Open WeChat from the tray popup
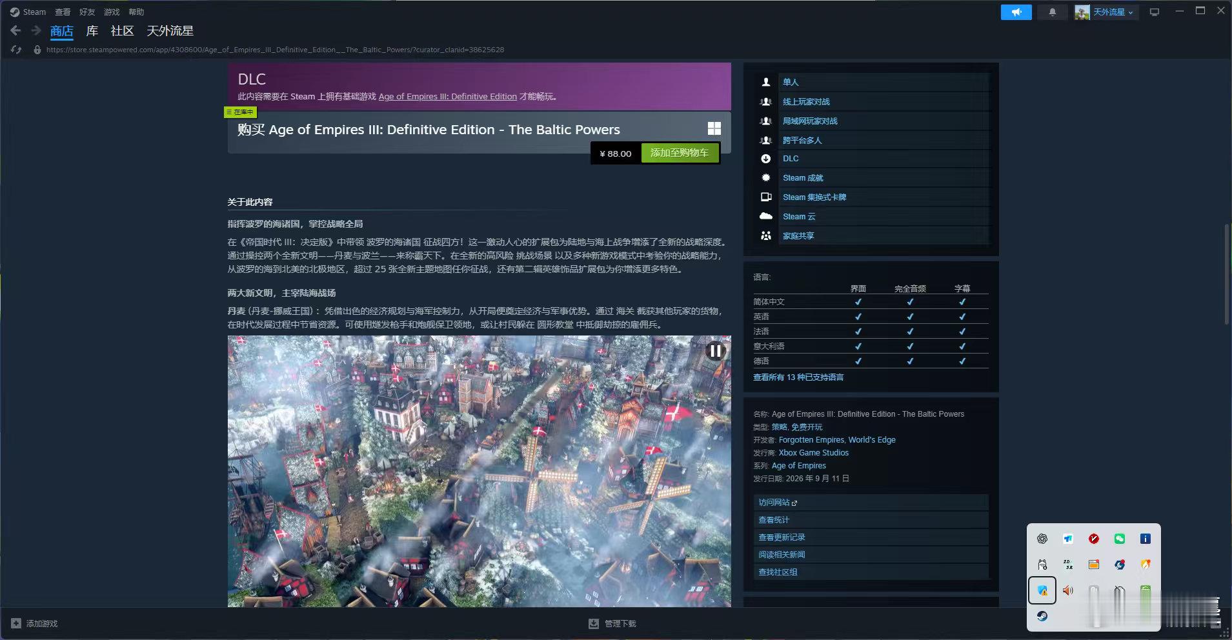1232x640 pixels. [1120, 539]
